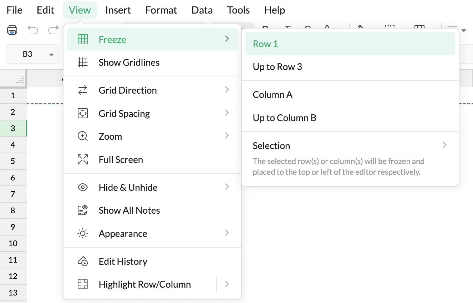Expand the Grid Direction submenu
473x303 pixels.
click(152, 90)
